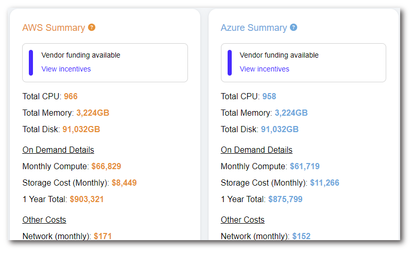
Task: Click Azure Storage Cost value $11,266
Action: click(324, 183)
